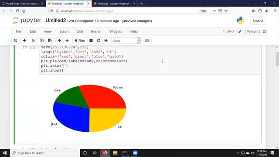The width and height of the screenshot is (279, 157).
Task: Restart kernel and run all cells icon
Action: pos(106,41)
